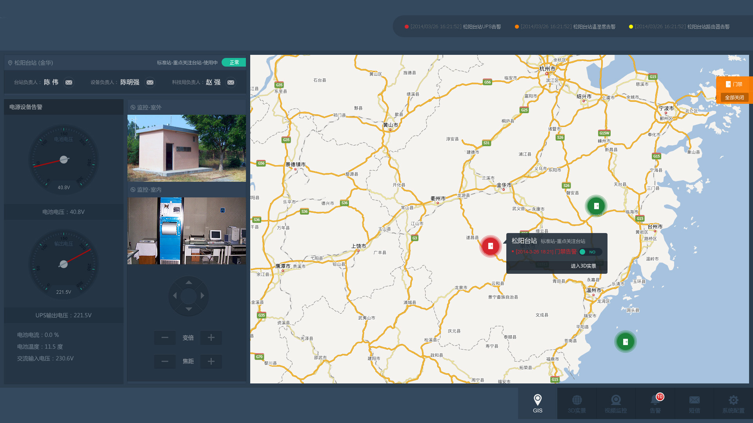Click green station marker near 临海市
The image size is (753, 423).
point(596,206)
